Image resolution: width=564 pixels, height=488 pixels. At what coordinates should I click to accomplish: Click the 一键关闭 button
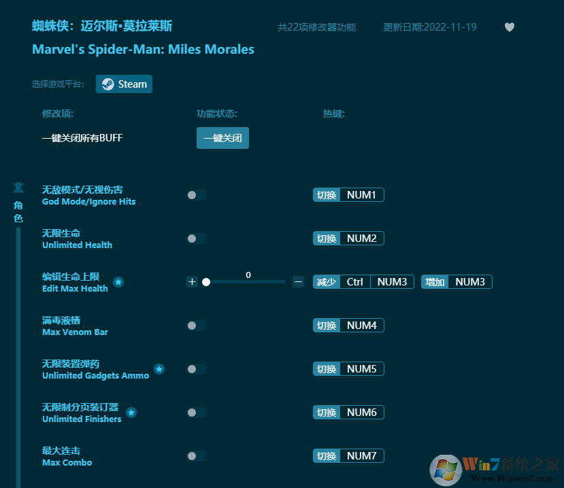tap(222, 138)
